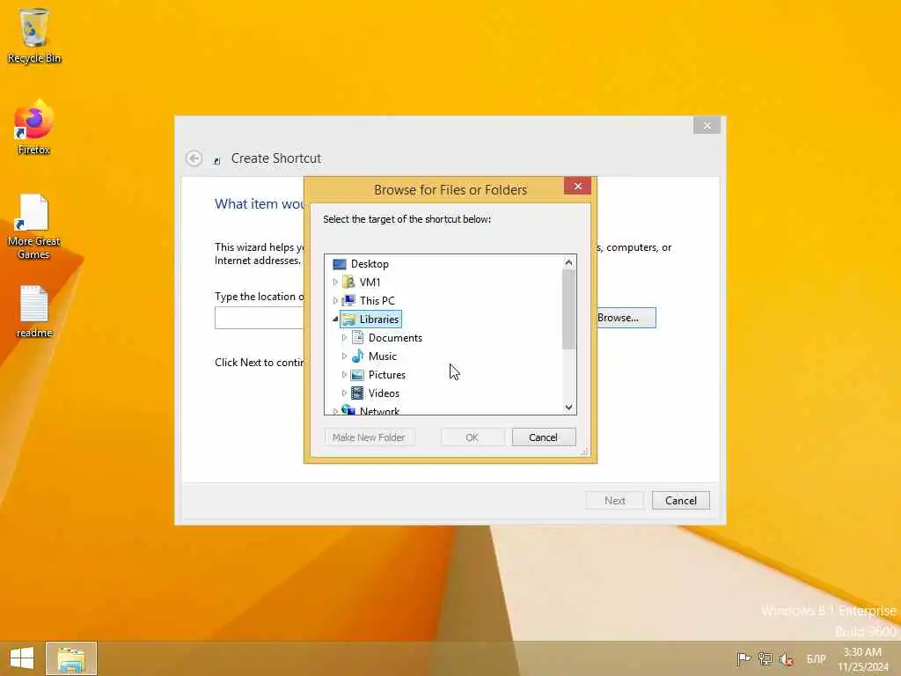Viewport: 901px width, 676px height.
Task: Click Cancel in Browse for Files dialog
Action: tap(544, 437)
